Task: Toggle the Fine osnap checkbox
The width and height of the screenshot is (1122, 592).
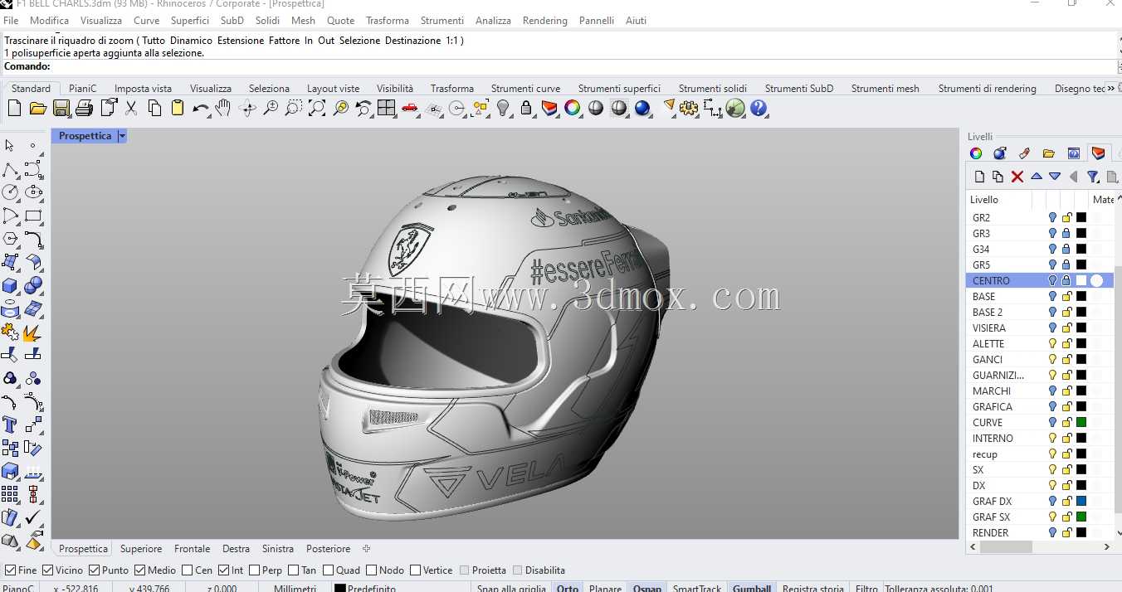Action: coord(10,570)
